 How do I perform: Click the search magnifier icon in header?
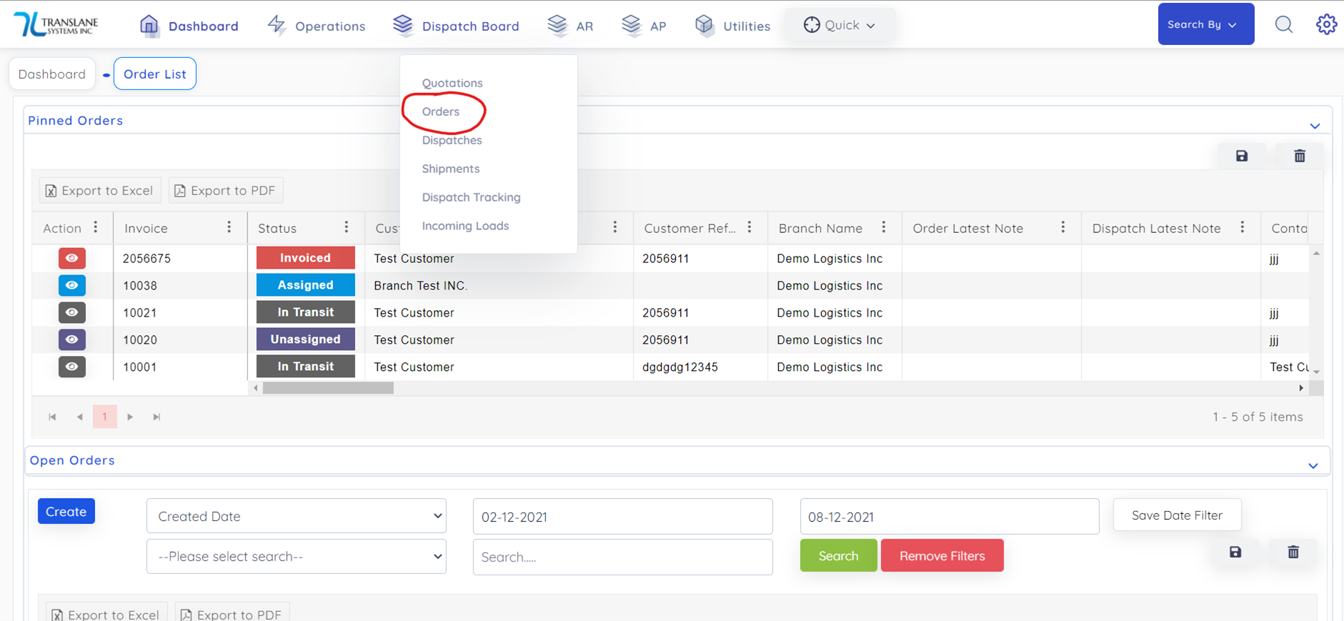point(1283,25)
